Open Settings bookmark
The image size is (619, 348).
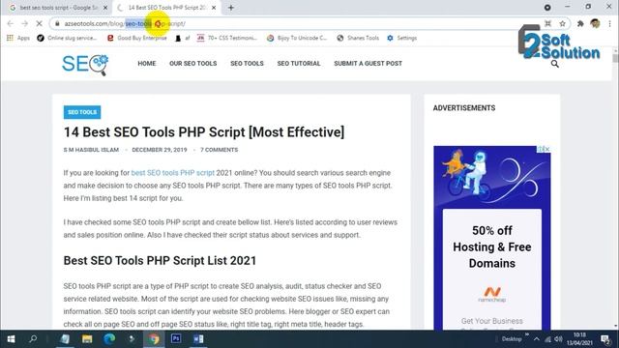402,38
